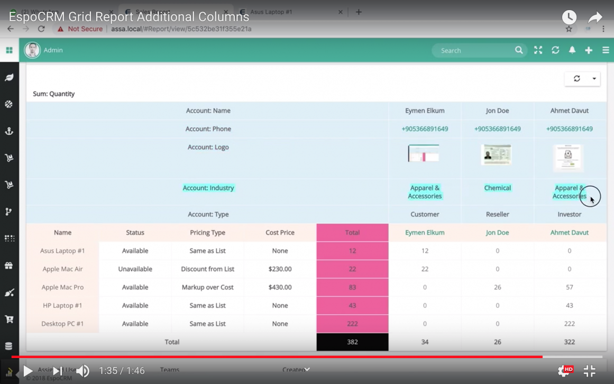Image resolution: width=614 pixels, height=384 pixels.
Task: Click Apple Mac Air row name
Action: tap(62, 269)
